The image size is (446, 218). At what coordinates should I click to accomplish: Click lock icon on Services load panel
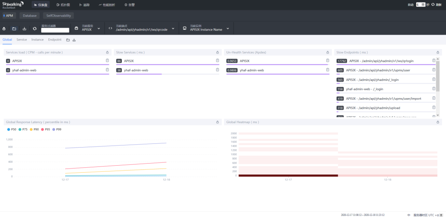[107, 52]
